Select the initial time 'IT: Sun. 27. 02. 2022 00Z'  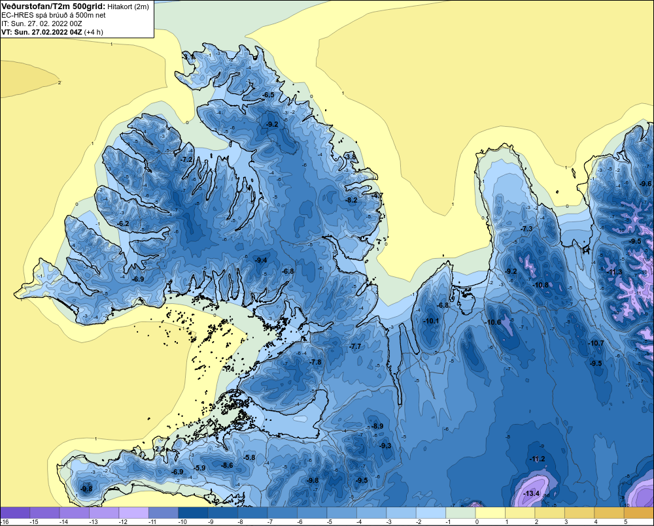click(x=42, y=24)
